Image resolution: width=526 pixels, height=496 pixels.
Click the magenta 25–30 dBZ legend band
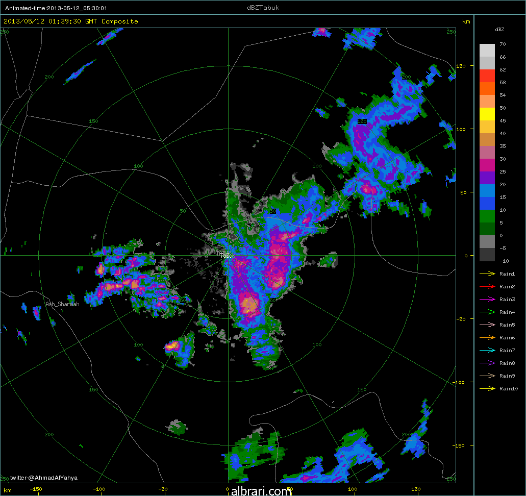487,165
